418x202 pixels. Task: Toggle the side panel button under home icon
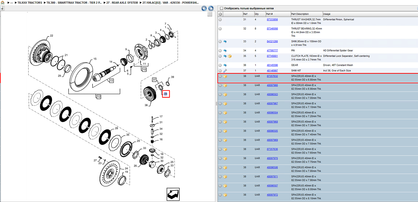click(2, 8)
